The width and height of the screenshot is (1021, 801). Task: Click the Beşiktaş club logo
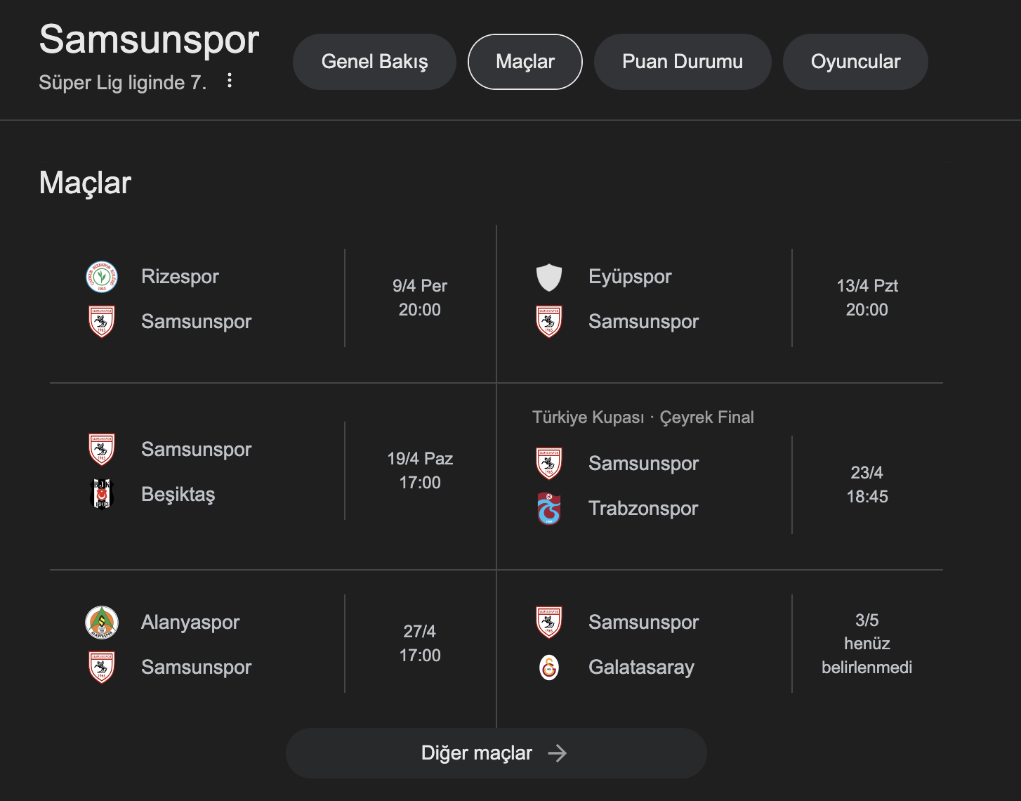102,494
